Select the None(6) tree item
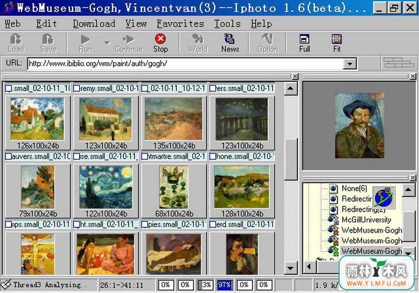Viewport: 419px width, 293px height. pyautogui.click(x=354, y=188)
